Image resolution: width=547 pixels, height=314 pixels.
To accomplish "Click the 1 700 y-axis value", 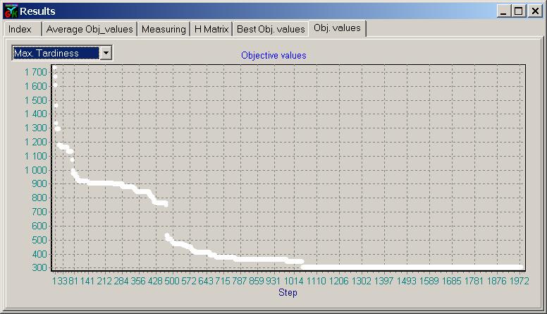I will click(35, 72).
